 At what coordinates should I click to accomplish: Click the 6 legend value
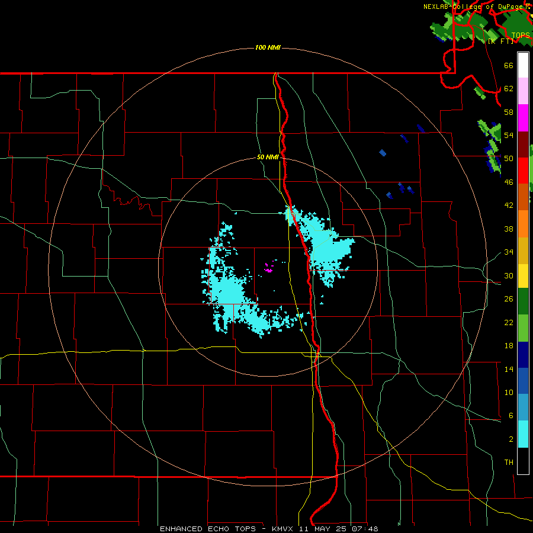[511, 416]
